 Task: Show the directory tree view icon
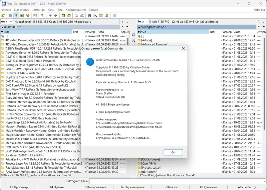(x=28, y=15)
